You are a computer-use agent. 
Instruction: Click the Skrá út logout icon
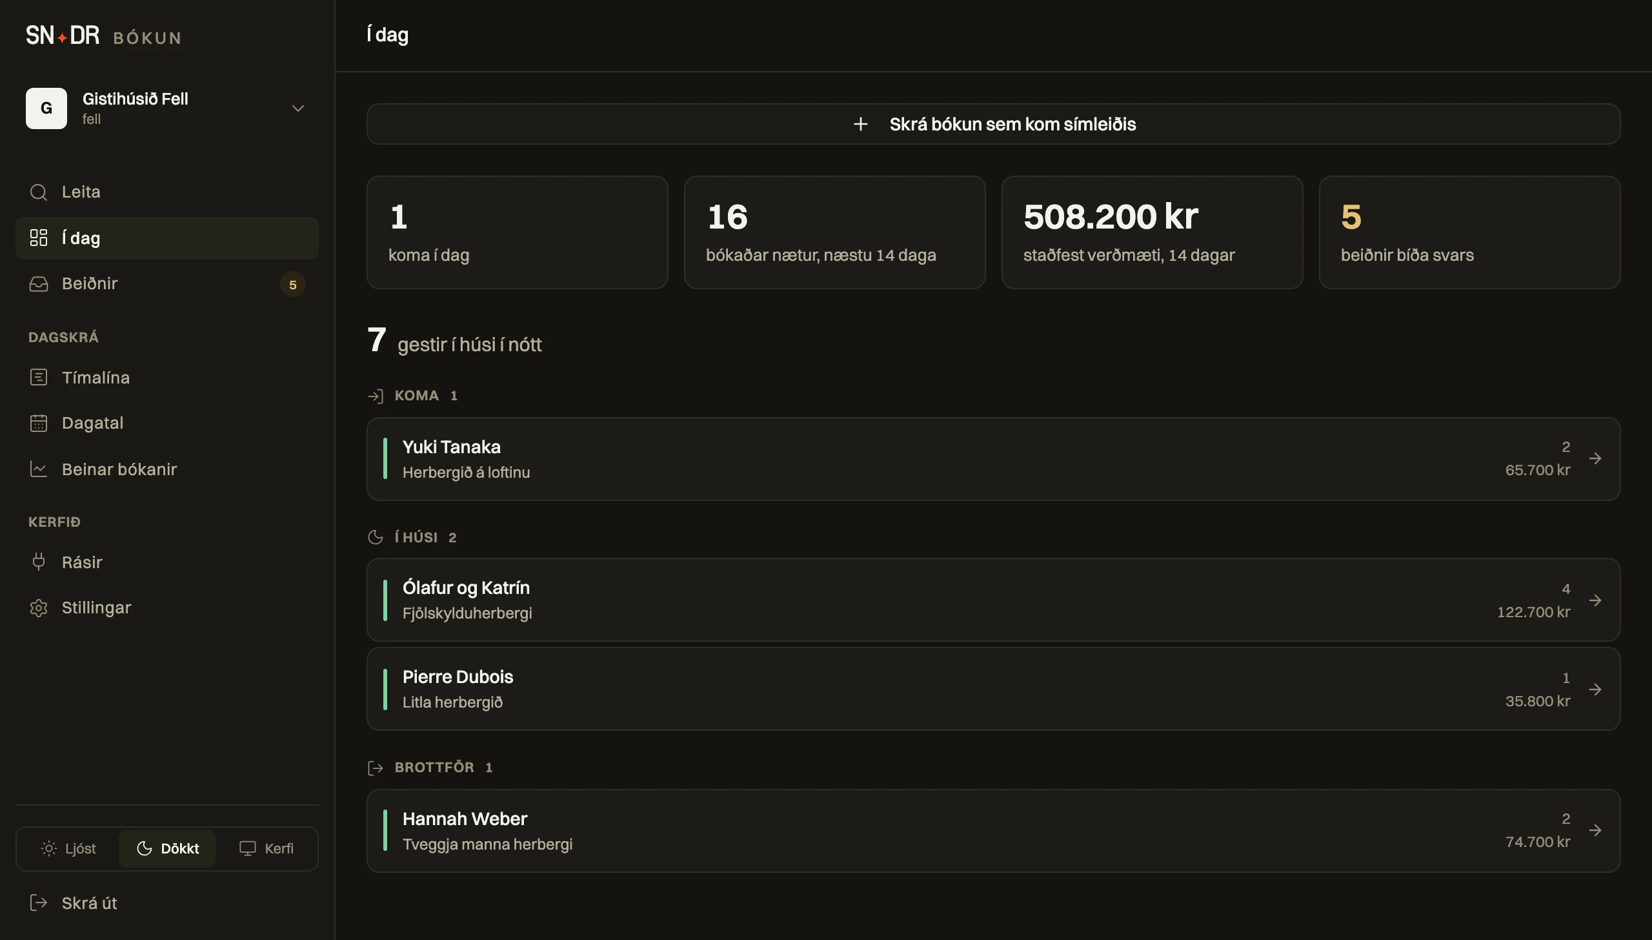point(39,903)
